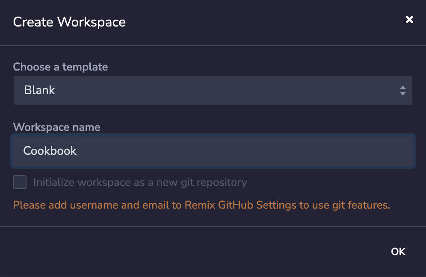Focus the field containing Cookbook
The image size is (426, 277).
[x=213, y=151]
